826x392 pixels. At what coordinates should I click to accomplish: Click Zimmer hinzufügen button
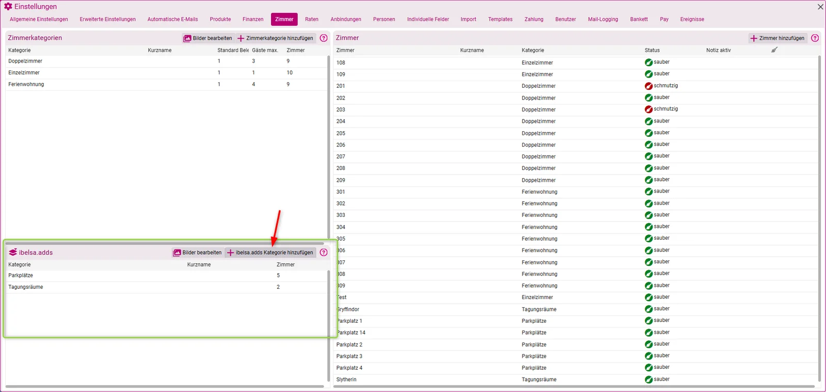click(777, 38)
